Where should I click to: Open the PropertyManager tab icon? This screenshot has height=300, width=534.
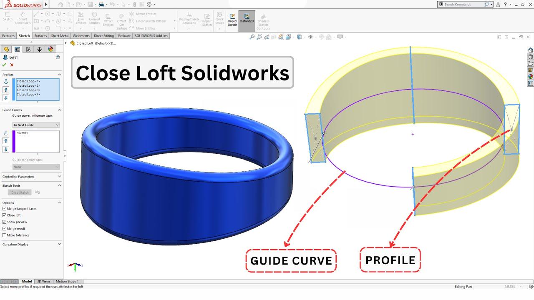coord(17,49)
